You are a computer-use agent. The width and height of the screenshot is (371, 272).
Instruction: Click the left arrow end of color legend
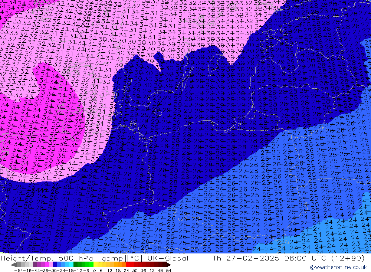pyautogui.click(x=13, y=265)
